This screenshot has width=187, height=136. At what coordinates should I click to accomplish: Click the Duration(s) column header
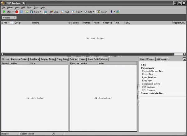coord(75,23)
